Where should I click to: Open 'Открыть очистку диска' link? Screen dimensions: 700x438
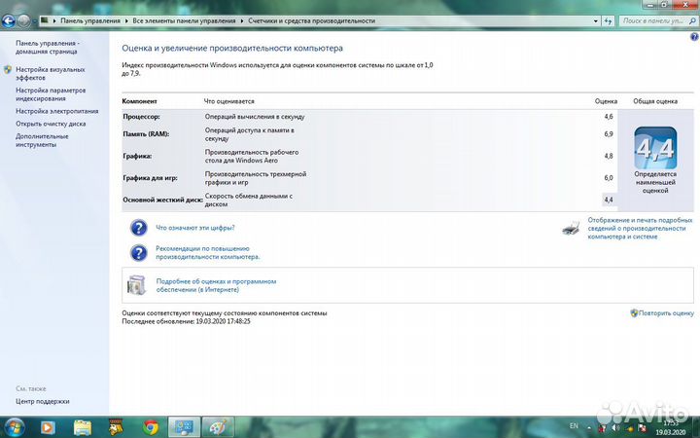point(51,124)
